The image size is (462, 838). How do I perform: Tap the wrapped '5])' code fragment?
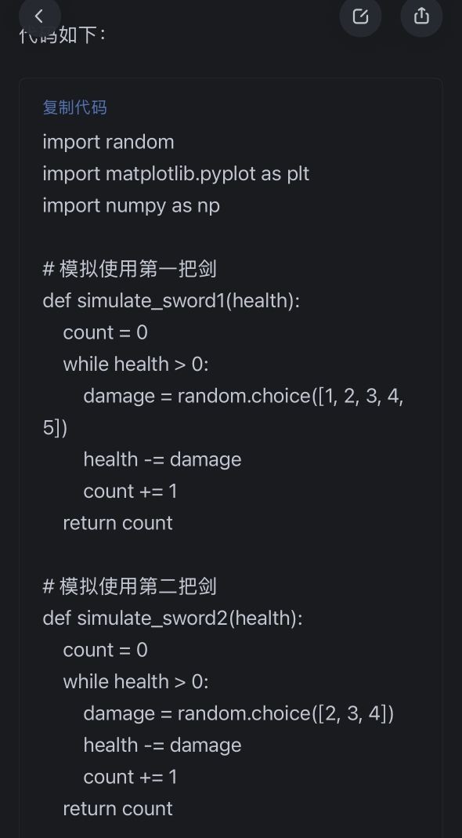55,428
